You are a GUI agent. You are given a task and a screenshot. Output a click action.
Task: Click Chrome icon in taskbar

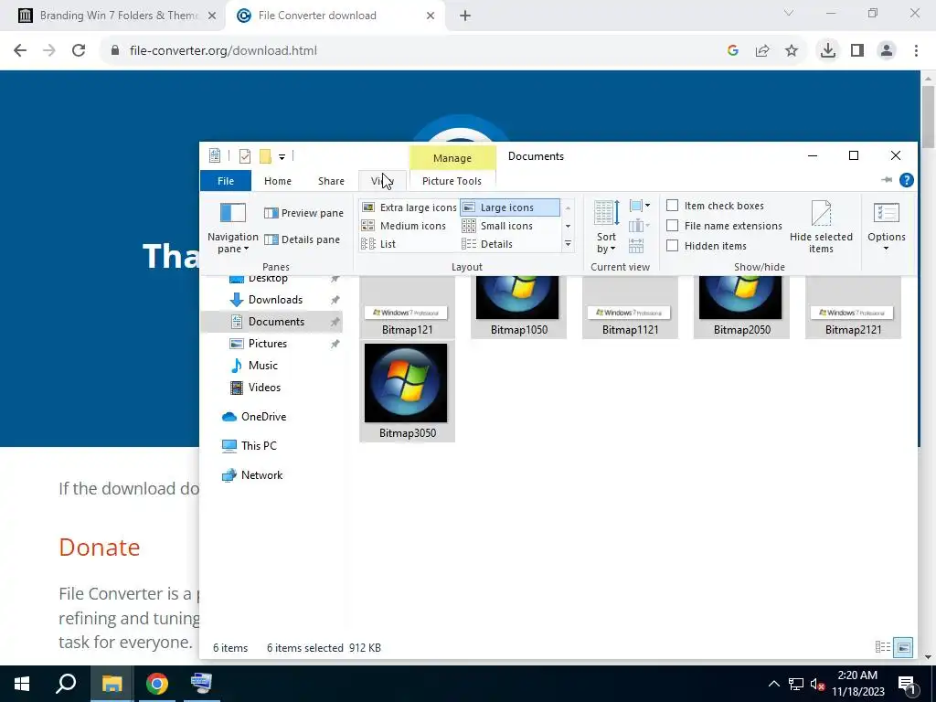click(157, 684)
